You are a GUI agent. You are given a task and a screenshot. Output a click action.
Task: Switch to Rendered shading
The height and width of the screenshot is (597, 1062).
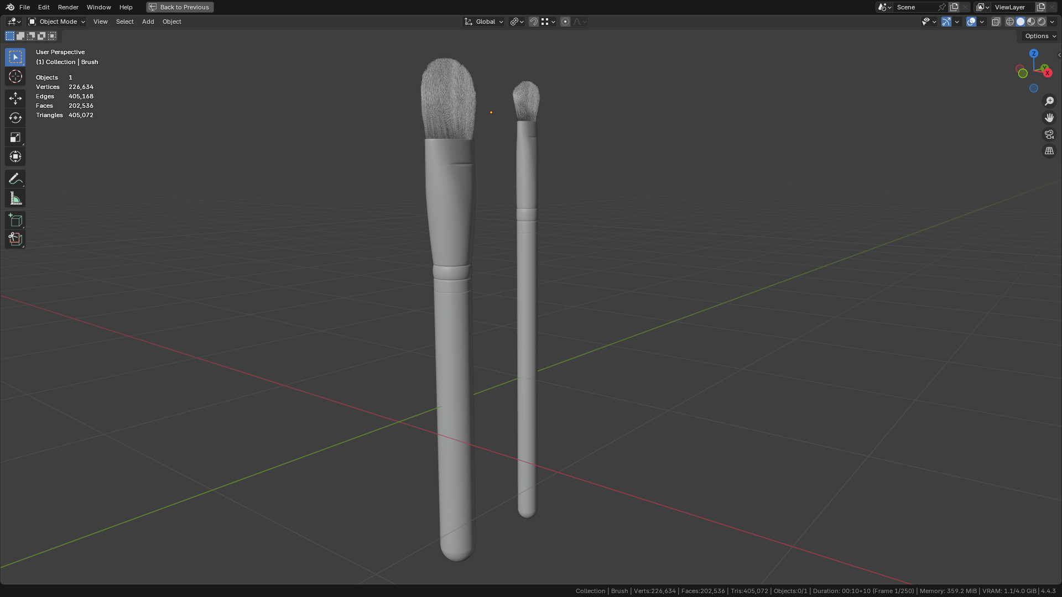(x=1042, y=22)
